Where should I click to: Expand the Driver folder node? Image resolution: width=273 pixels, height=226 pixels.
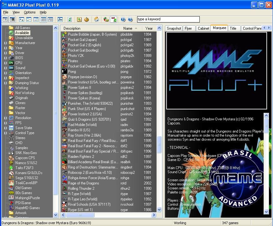click(5, 53)
